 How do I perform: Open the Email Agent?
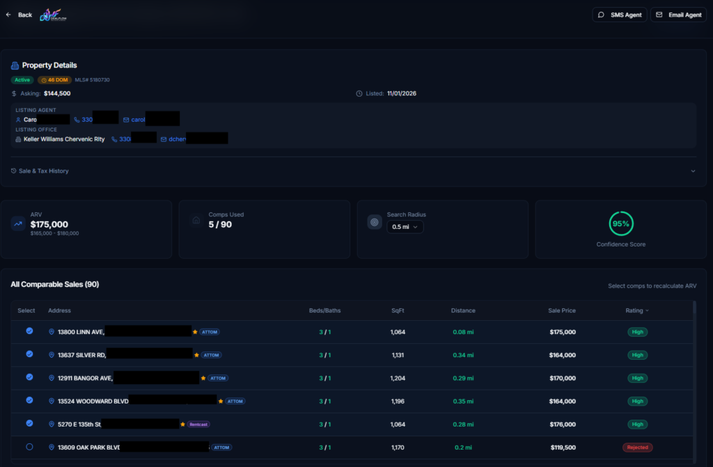point(678,15)
